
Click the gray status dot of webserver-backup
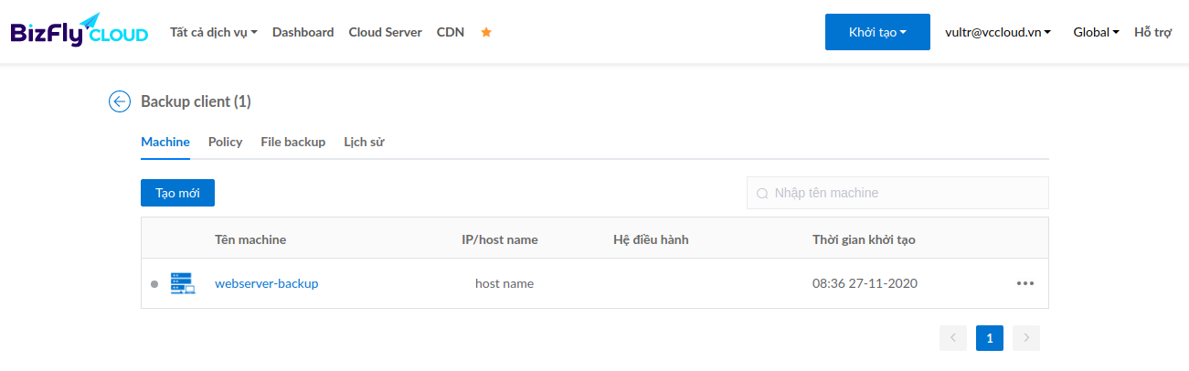pos(154,284)
